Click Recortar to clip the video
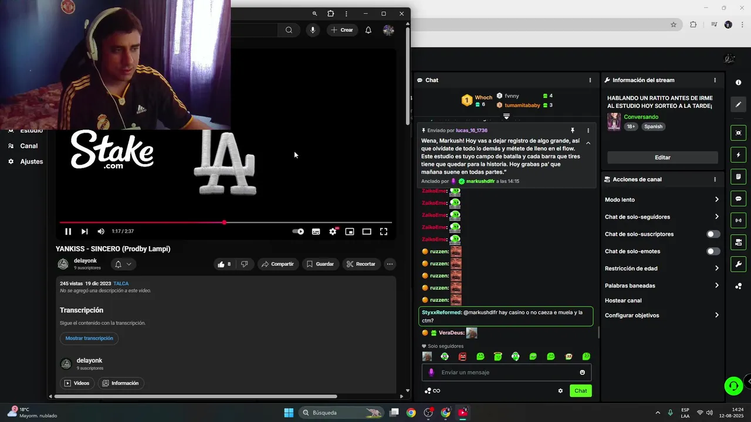 361,264
